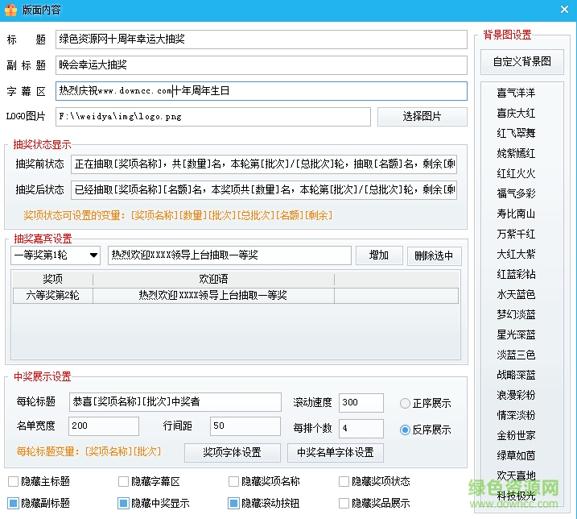Click the 自定义背景图 button
The image size is (577, 519).
click(521, 61)
